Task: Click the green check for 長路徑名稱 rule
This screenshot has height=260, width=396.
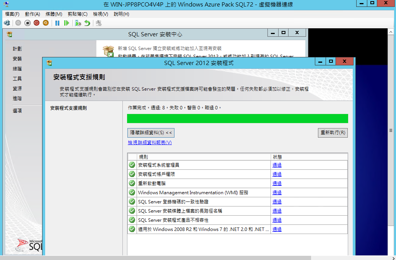Action: point(132,211)
